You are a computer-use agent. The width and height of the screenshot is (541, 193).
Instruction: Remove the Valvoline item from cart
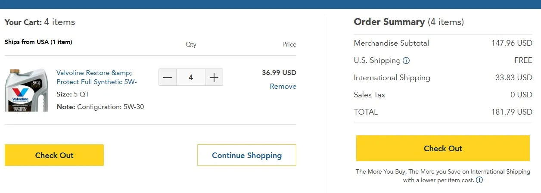coord(283,86)
